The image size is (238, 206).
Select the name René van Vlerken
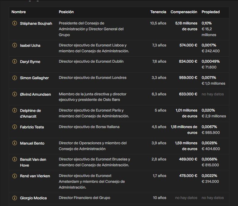35,176
